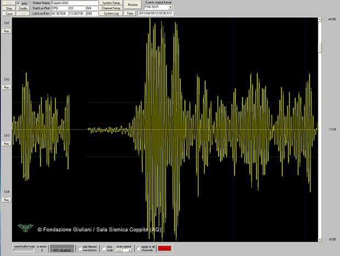Image resolution: width=340 pixels, height=256 pixels.
Task: Click the elevation field 650
Action: [x=92, y=14]
